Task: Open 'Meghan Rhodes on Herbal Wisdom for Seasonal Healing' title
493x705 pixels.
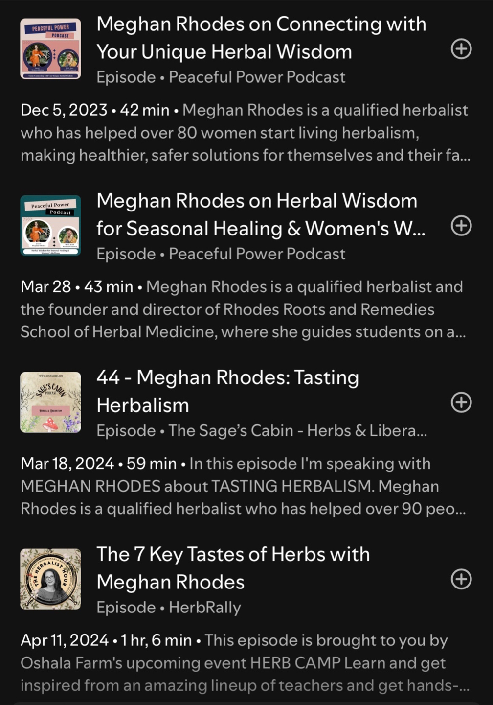Action: pos(260,214)
